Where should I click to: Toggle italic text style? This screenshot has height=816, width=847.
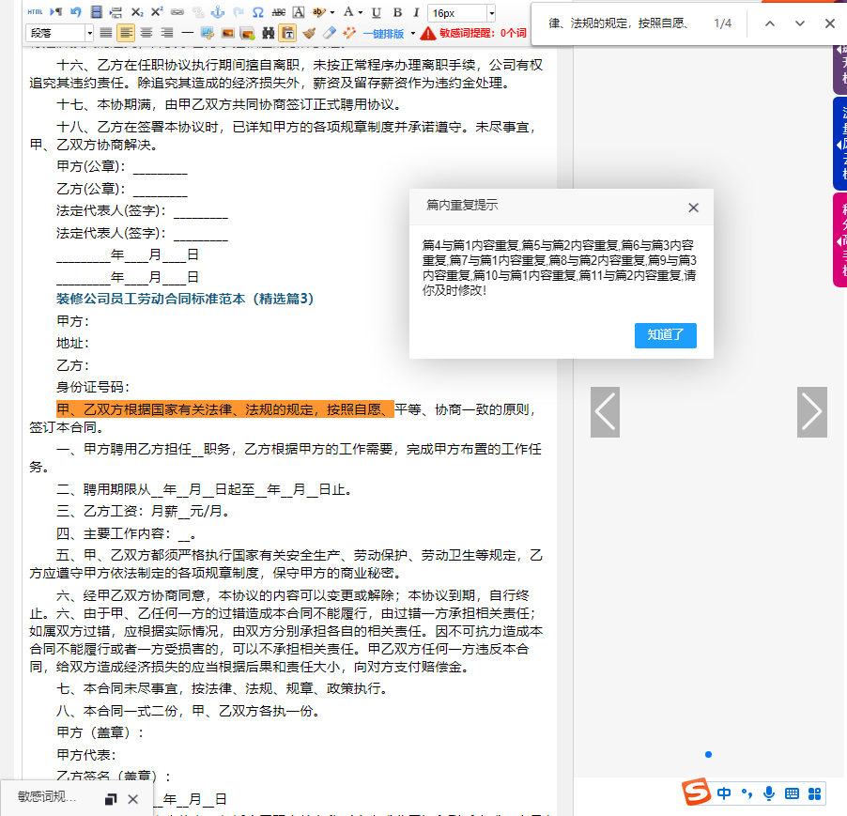click(x=415, y=12)
